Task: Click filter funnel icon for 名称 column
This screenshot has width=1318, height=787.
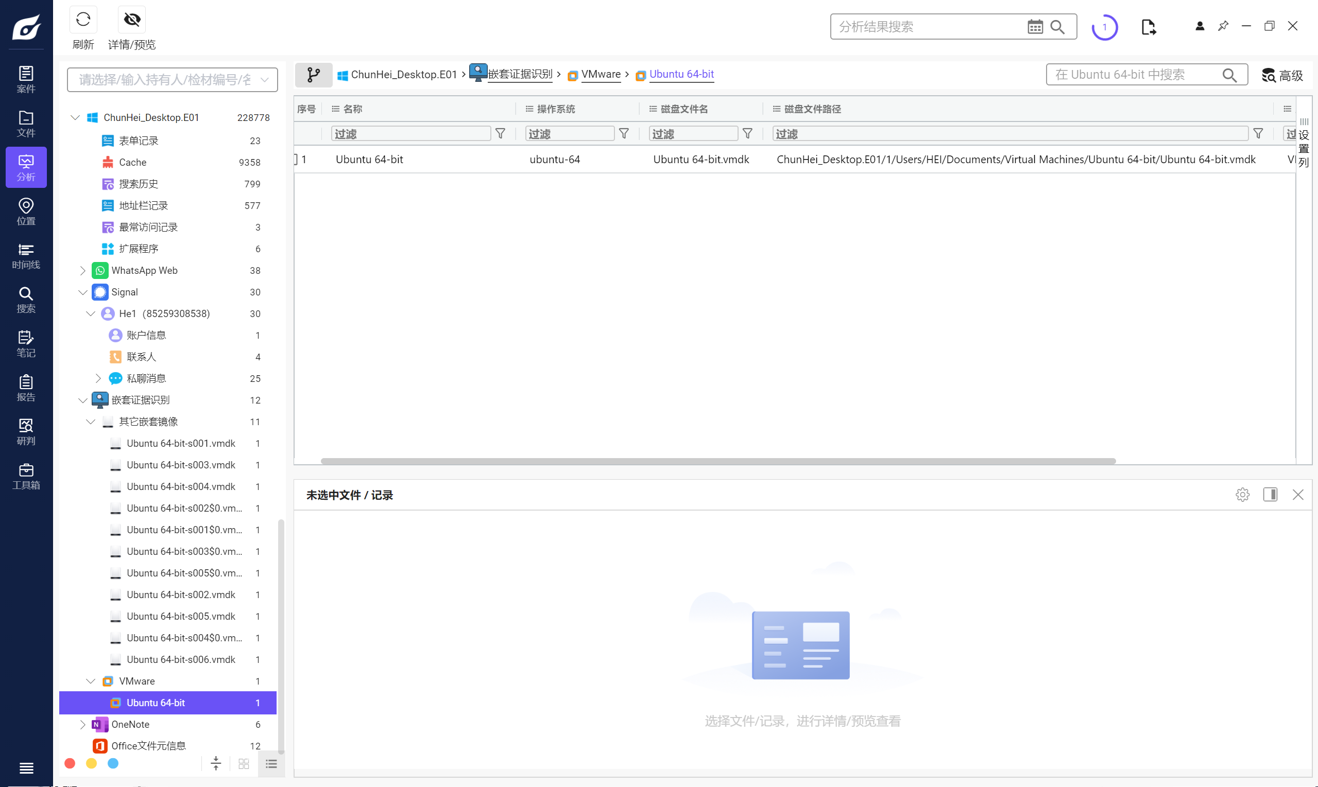Action: pos(500,134)
